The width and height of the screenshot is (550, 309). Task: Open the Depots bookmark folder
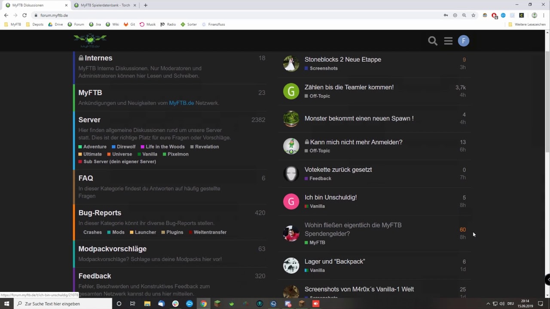(35, 24)
